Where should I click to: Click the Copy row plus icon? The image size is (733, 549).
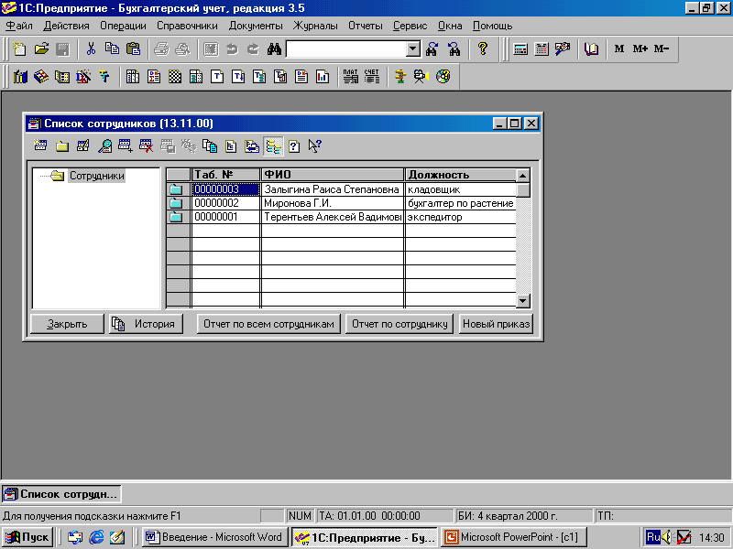click(x=126, y=146)
